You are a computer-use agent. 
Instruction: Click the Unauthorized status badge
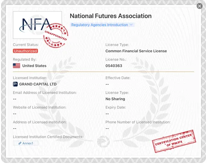[25, 51]
